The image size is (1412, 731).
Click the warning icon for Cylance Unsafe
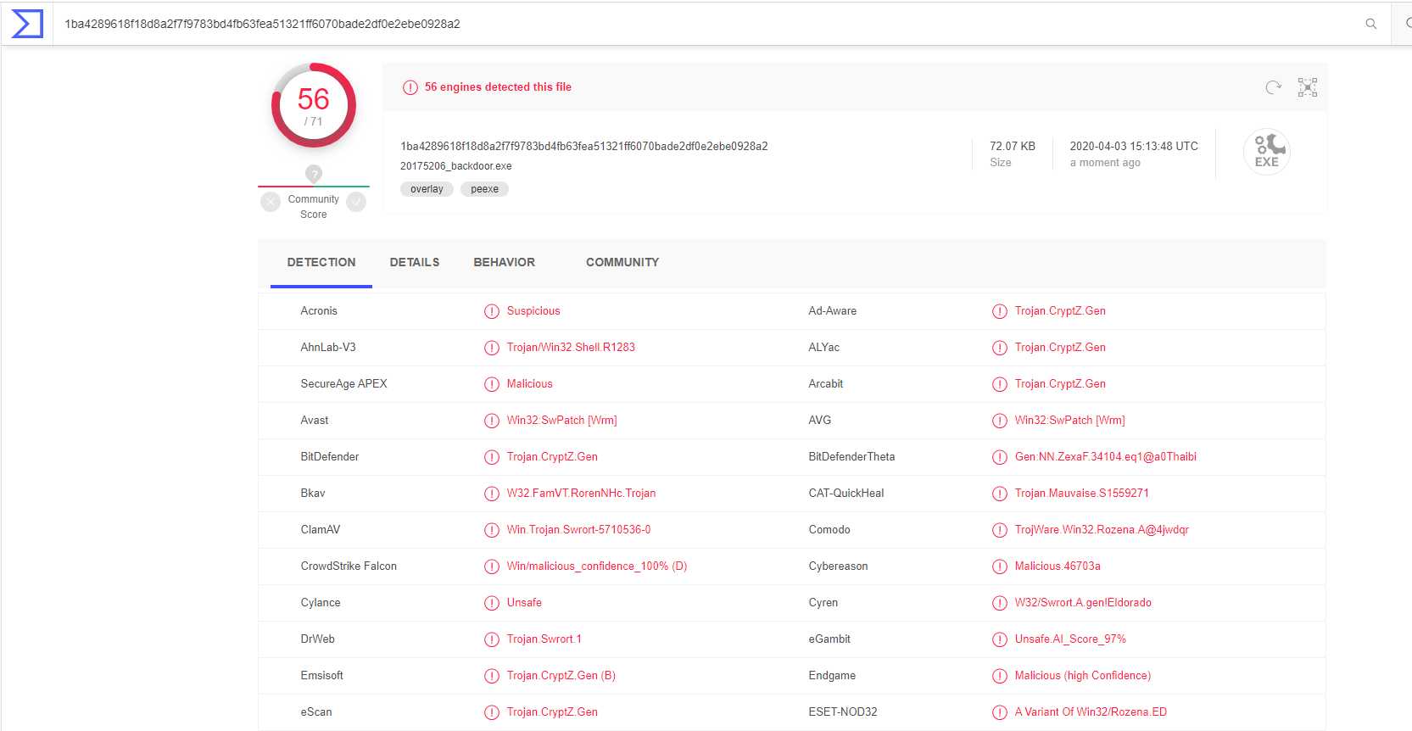[x=492, y=603]
